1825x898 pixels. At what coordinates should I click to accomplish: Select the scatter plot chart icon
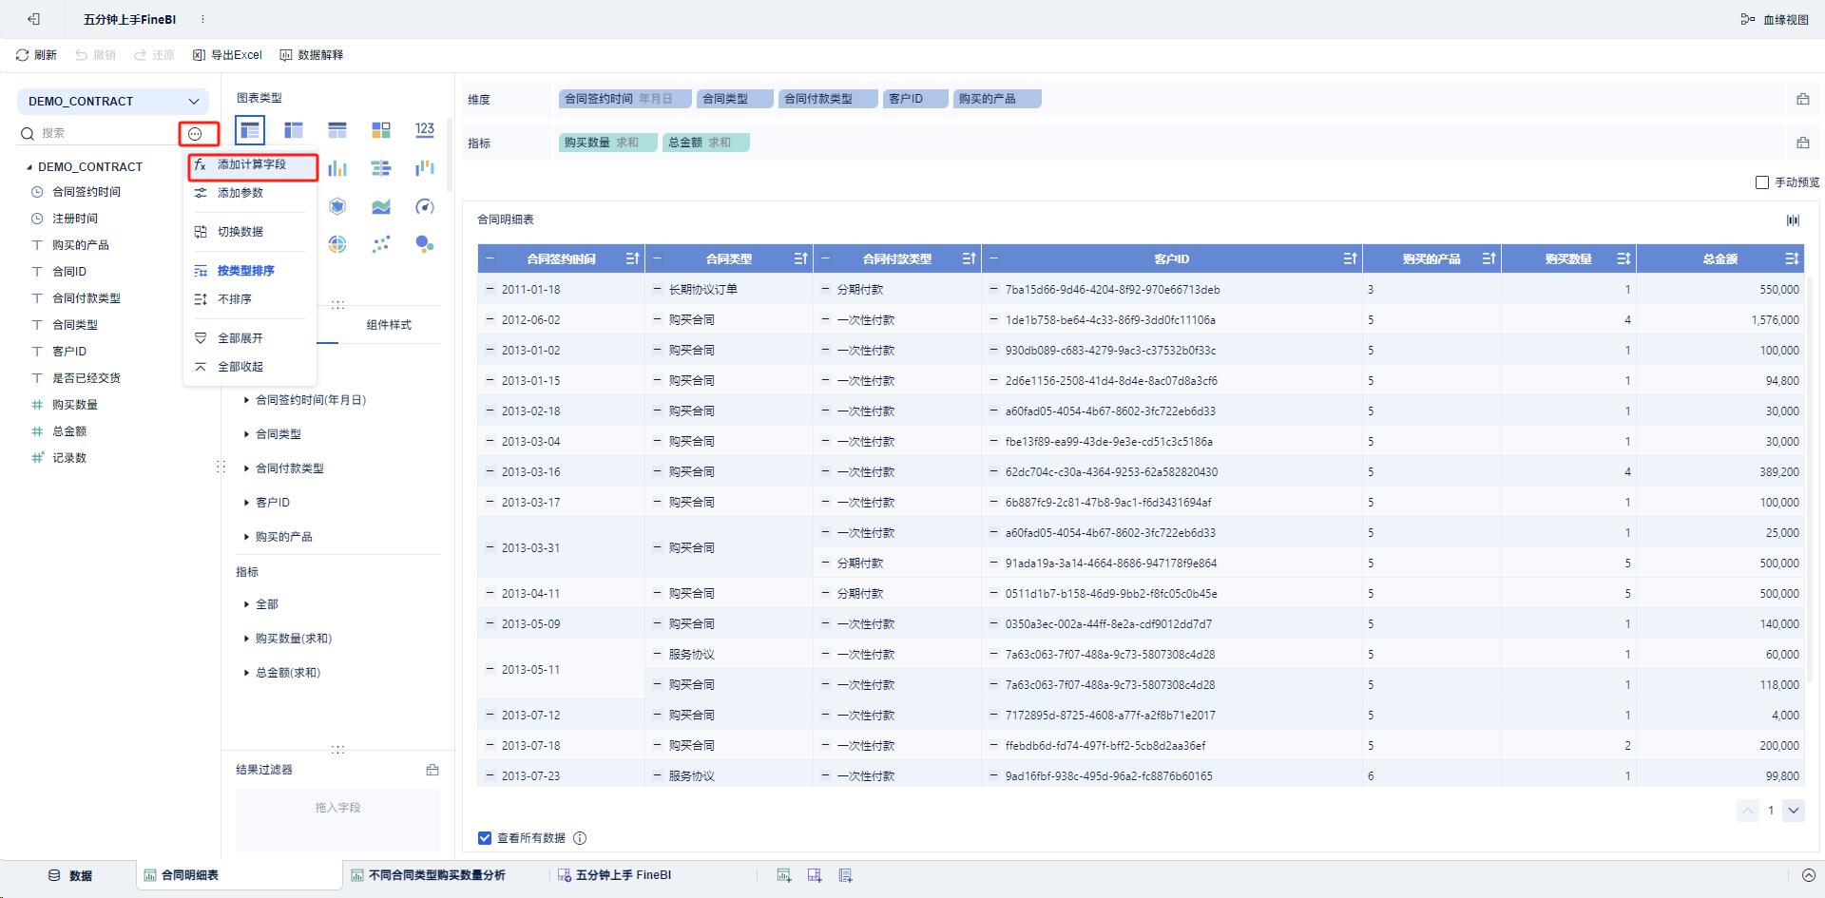coord(381,244)
